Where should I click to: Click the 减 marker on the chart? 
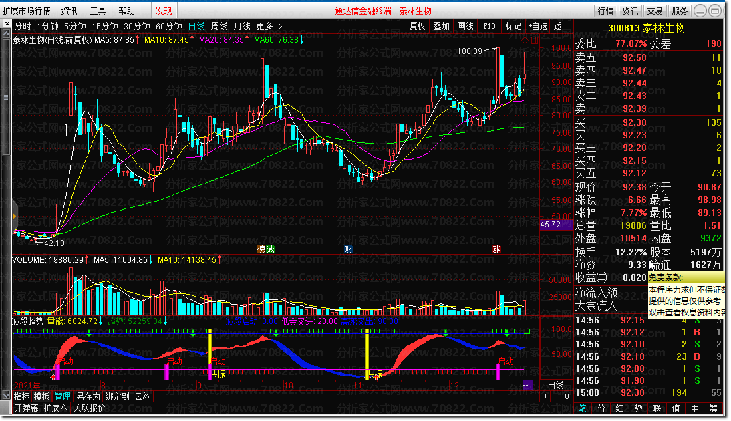(270, 249)
